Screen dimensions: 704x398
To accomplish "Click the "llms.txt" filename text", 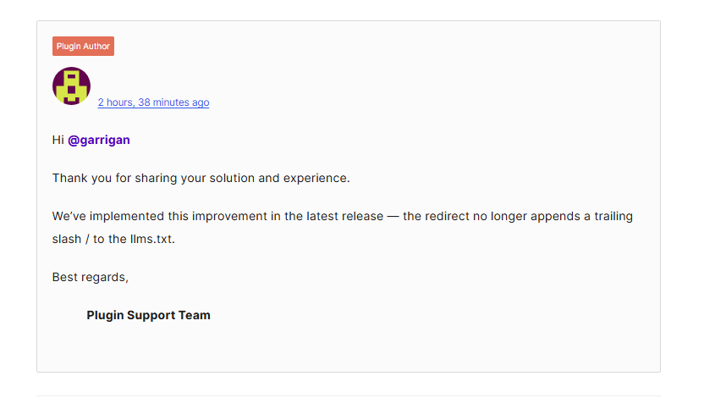I will click(154, 239).
